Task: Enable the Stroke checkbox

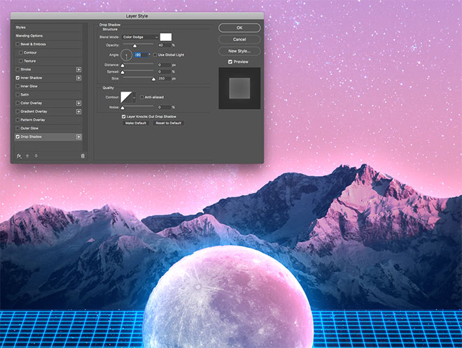Action: 17,69
